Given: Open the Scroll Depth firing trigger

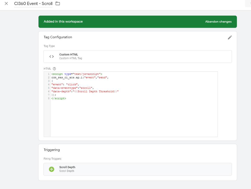Looking at the screenshot, I should pos(137,169).
